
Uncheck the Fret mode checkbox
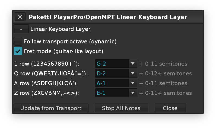(x=18, y=51)
